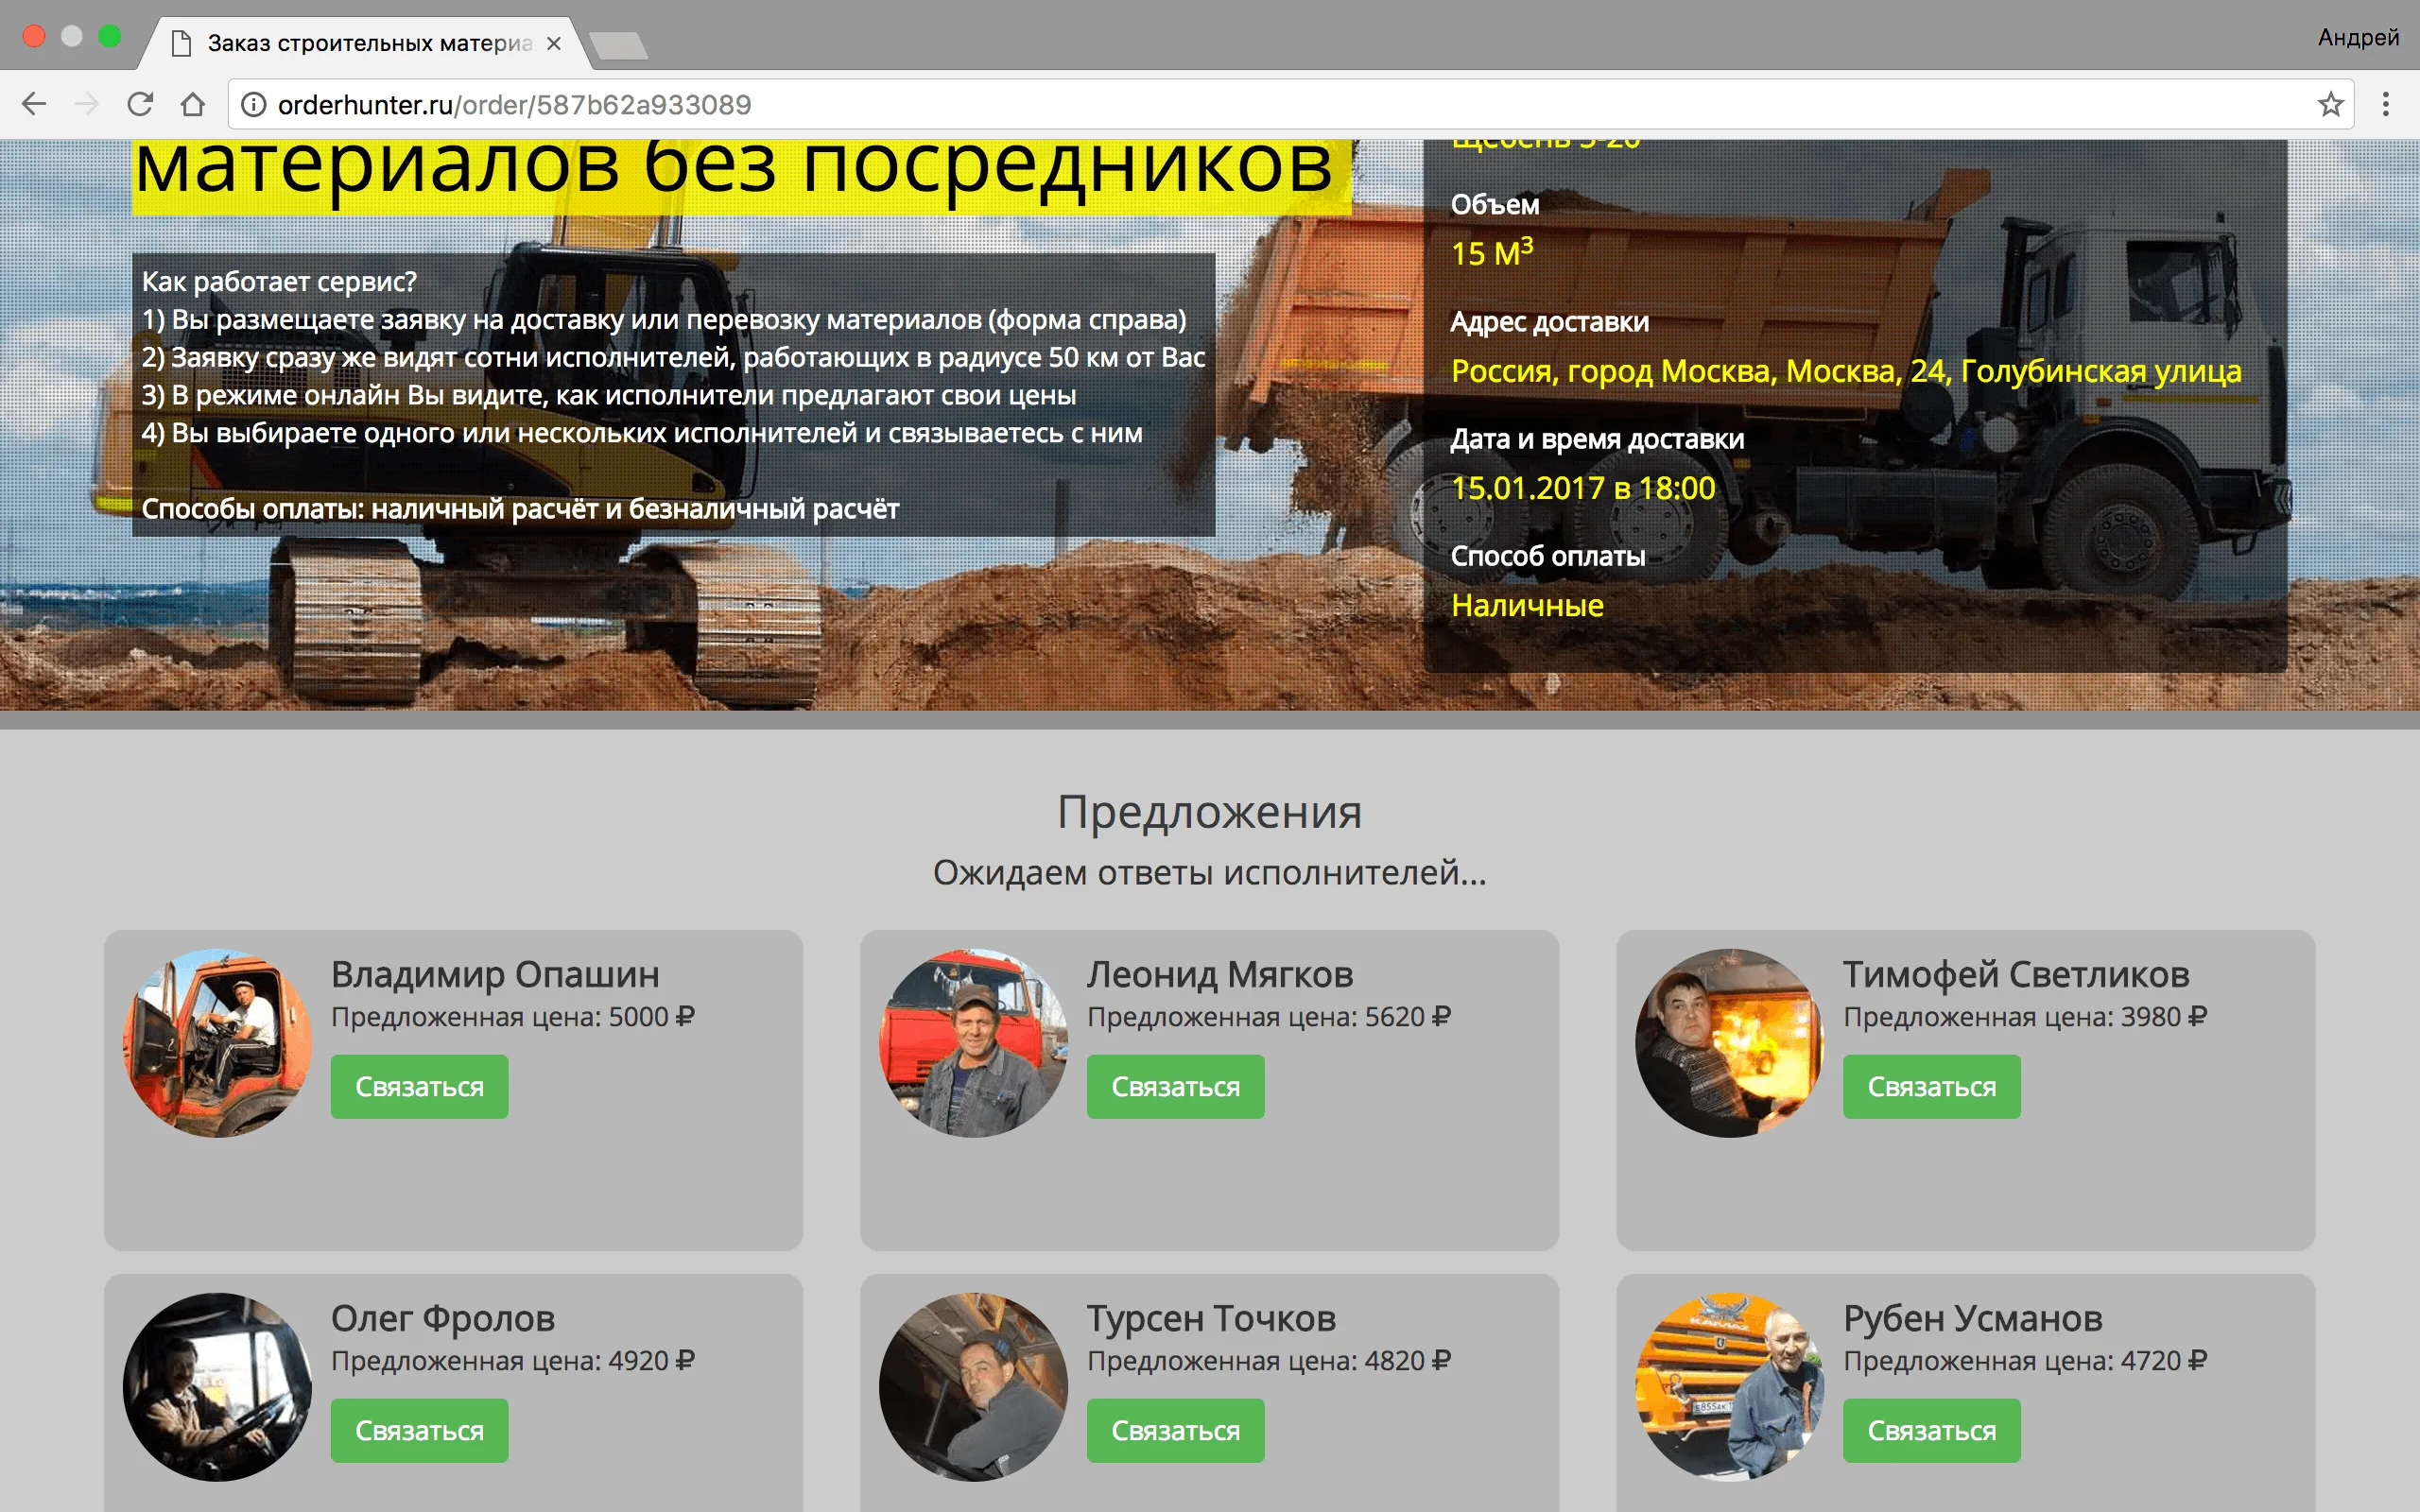The image size is (2420, 1512).
Task: Select the Заказ строительных материалов tab
Action: (368, 44)
